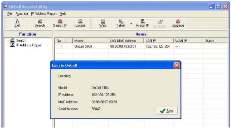Click LAN IP 192.168.127.254 table cell
Image resolution: width=231 pixels, height=128 pixels.
point(158,47)
